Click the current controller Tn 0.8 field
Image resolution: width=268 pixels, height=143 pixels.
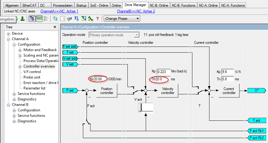pyautogui.click(x=227, y=79)
